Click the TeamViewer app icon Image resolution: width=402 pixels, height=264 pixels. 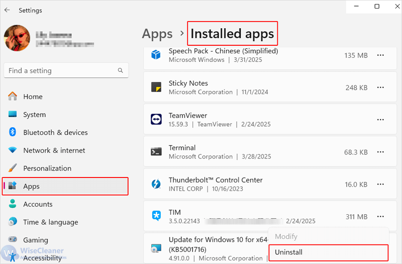[156, 120]
